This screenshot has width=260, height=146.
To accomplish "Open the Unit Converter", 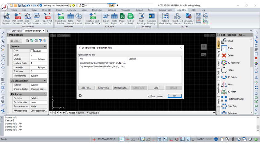I will point(37,18).
